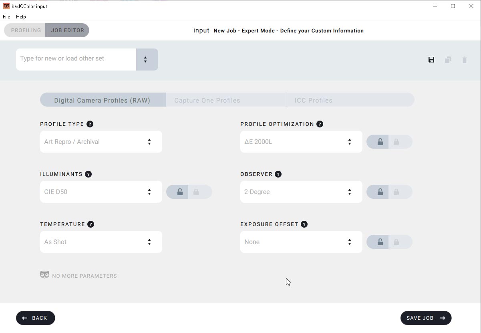Click the duplicate set icon

pyautogui.click(x=448, y=60)
